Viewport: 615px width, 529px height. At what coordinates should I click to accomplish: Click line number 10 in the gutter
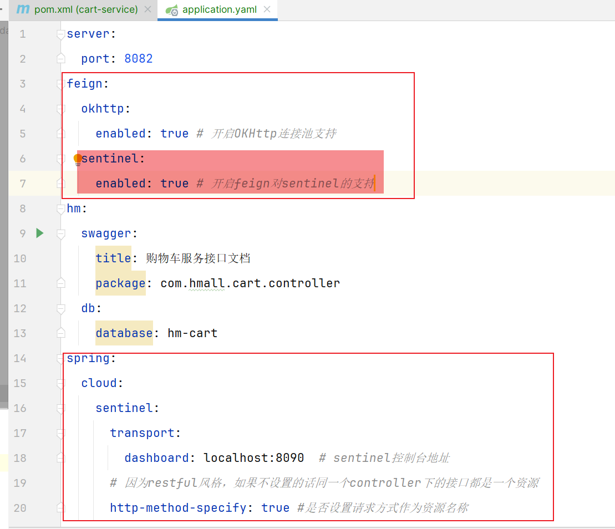(x=20, y=258)
